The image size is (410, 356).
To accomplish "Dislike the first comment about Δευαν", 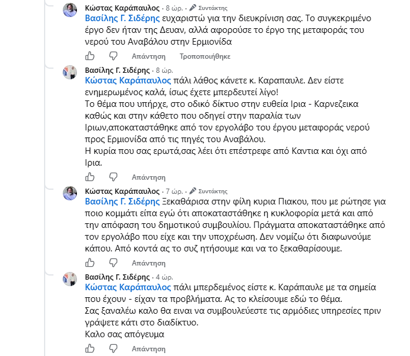I will click(113, 56).
